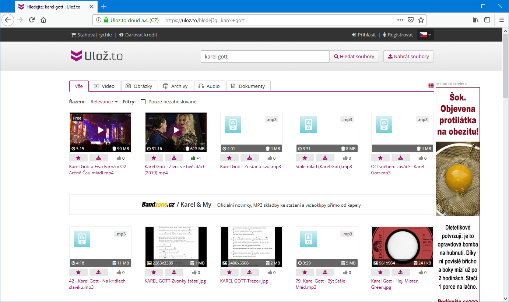Open the language flag dropdown

(425, 35)
